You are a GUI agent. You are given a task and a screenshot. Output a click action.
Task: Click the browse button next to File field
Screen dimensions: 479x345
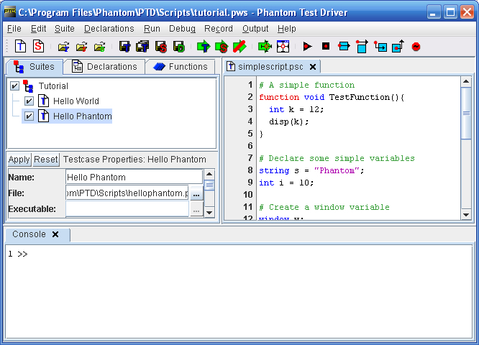(196, 193)
